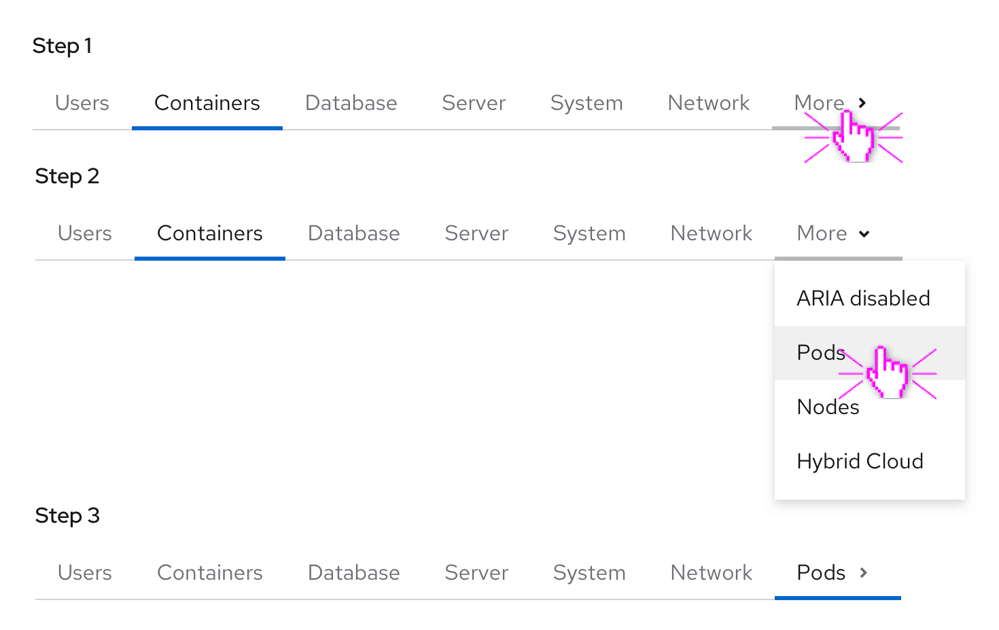This screenshot has width=999, height=630.
Task: Choose Nodes in the More dropdown menu
Action: click(x=828, y=407)
